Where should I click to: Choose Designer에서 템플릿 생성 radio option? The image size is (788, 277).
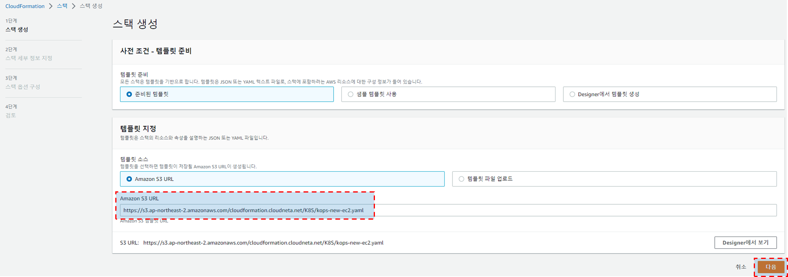point(572,94)
